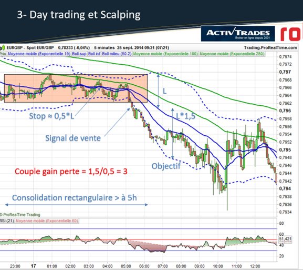Click the 5 minutes timeframe label
Screen dimensions: 303x270
click(105, 48)
